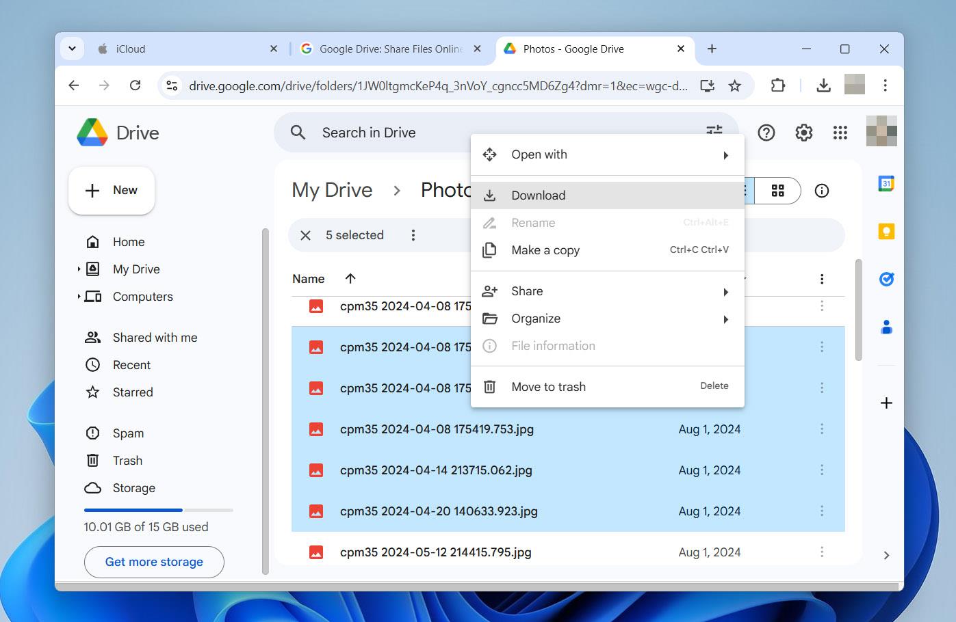Screen dimensions: 956x622
Task: Open more options for cpm35 214415.795.jpg
Action: (822, 552)
